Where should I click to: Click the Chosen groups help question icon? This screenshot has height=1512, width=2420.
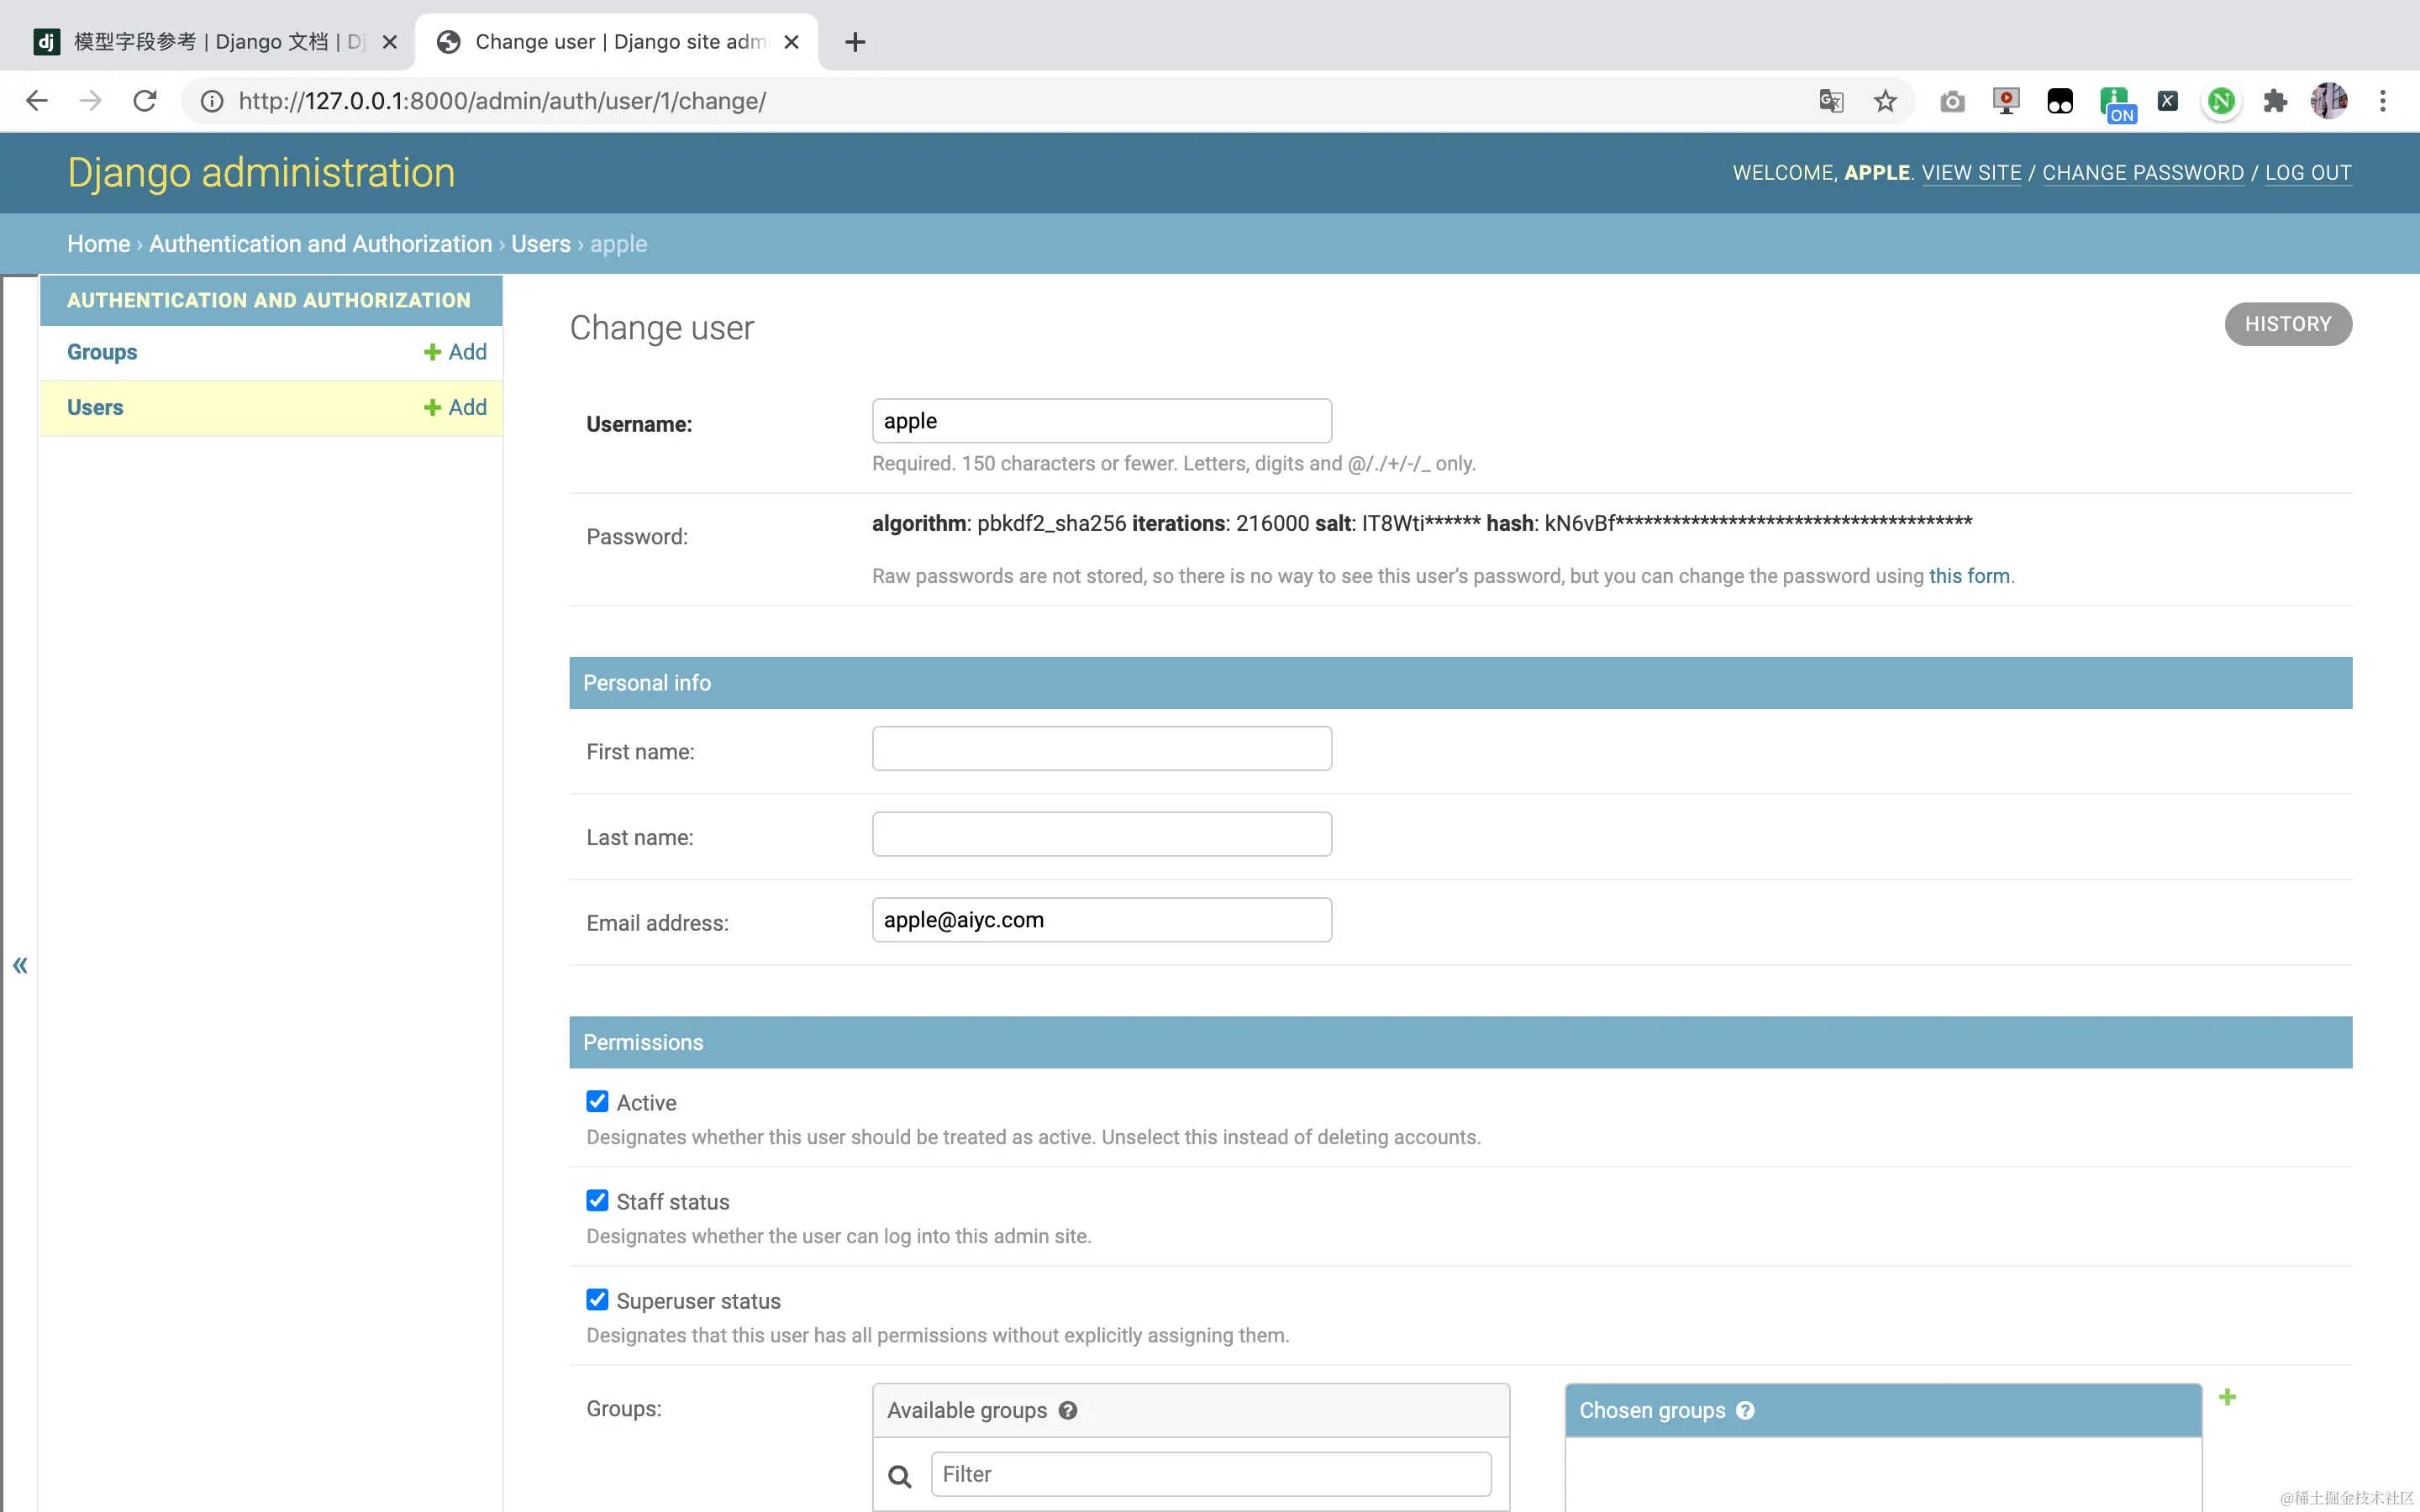tap(1745, 1410)
